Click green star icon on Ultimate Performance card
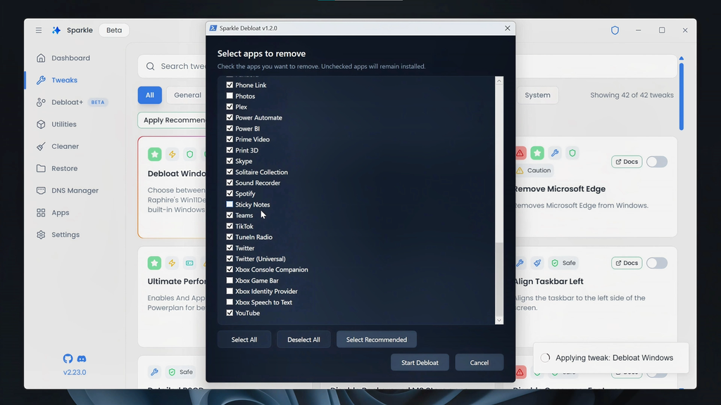 click(154, 263)
